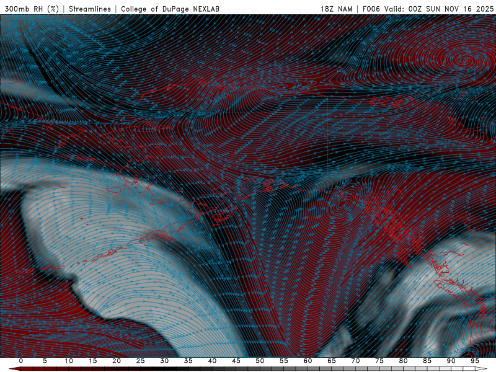Click the '60' value on the color scale

click(x=308, y=361)
